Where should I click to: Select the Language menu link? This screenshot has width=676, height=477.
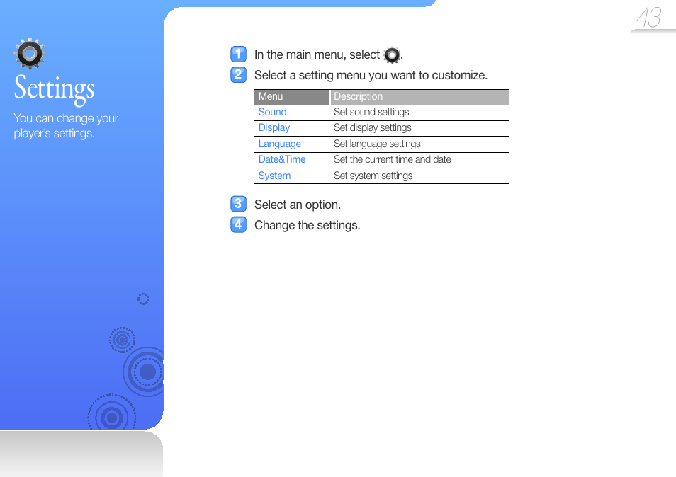tap(280, 144)
